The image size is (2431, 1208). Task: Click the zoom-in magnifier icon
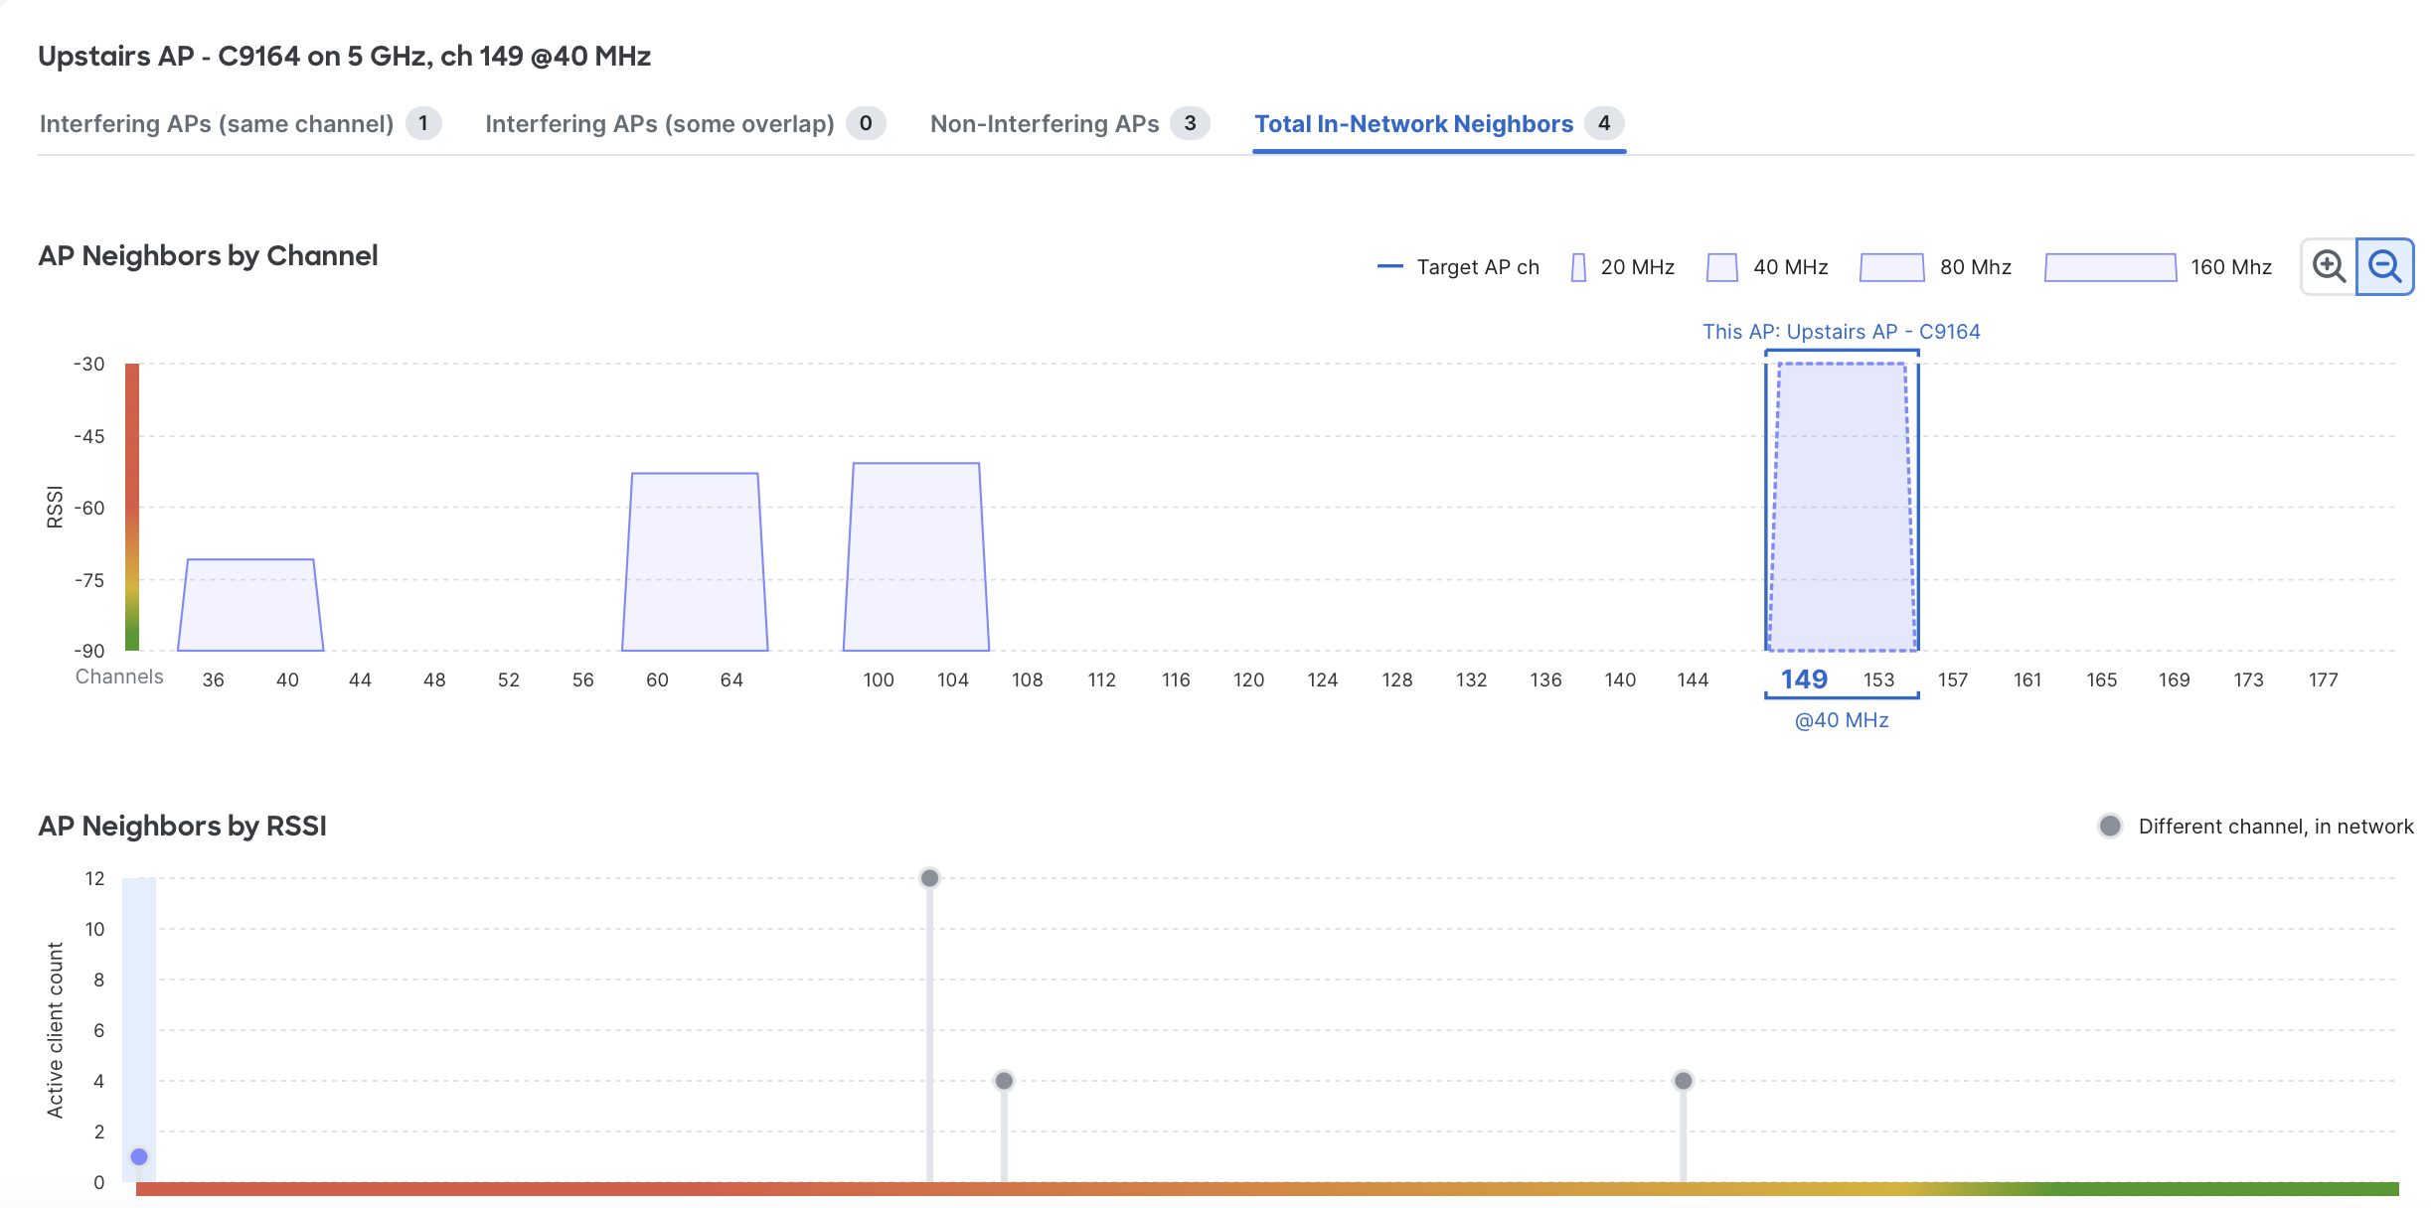click(2328, 266)
